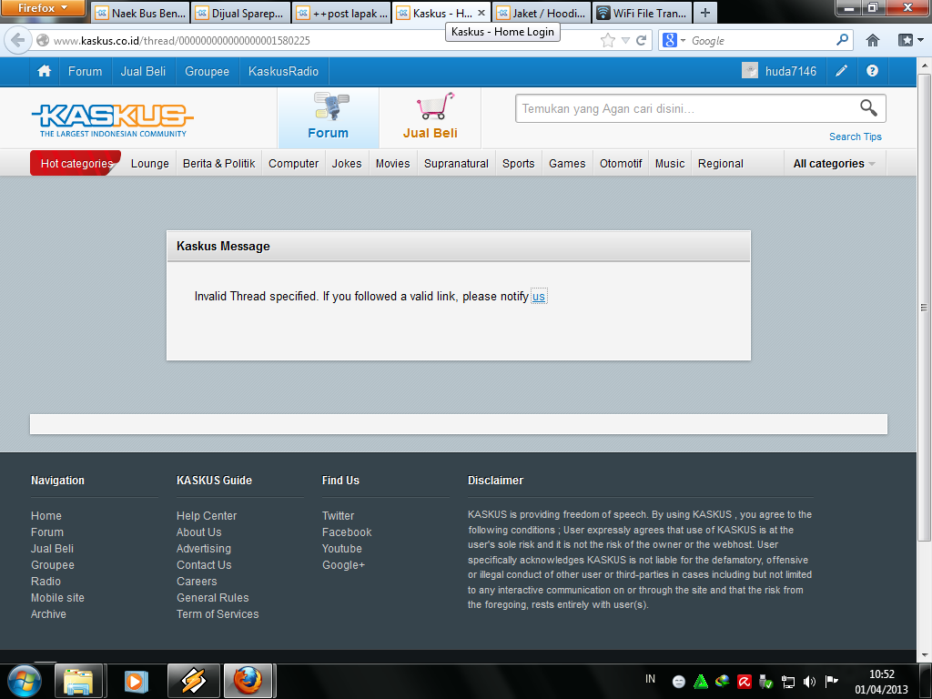Click the Google search magnifier icon
The image size is (932, 699).
click(842, 40)
